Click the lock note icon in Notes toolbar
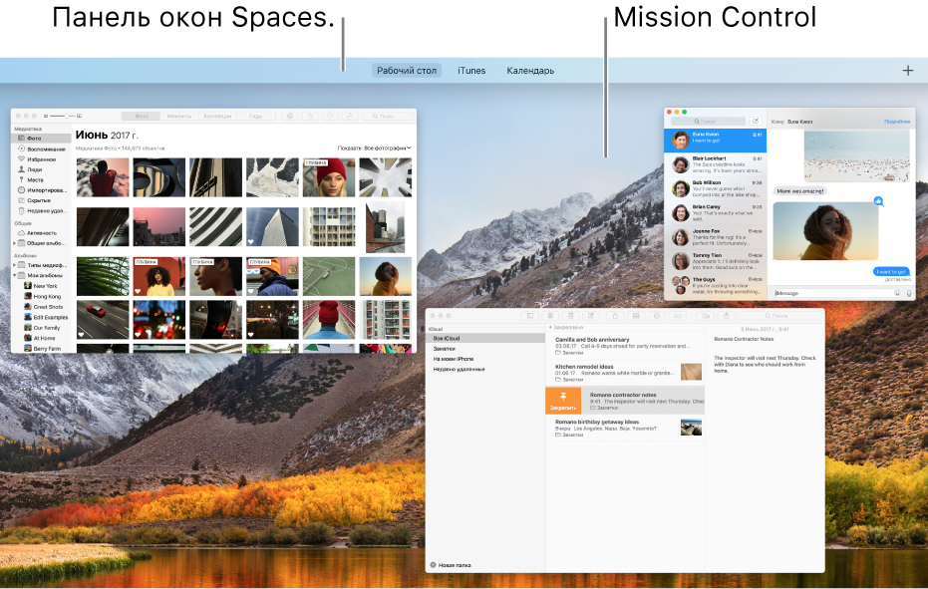 (x=615, y=316)
